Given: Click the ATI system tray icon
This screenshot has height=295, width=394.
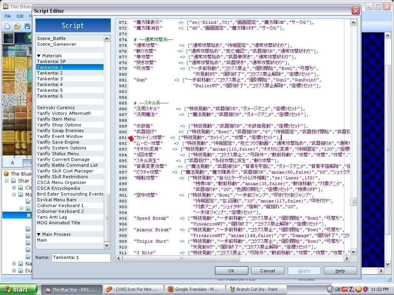Looking at the screenshot, I should [x=345, y=289].
